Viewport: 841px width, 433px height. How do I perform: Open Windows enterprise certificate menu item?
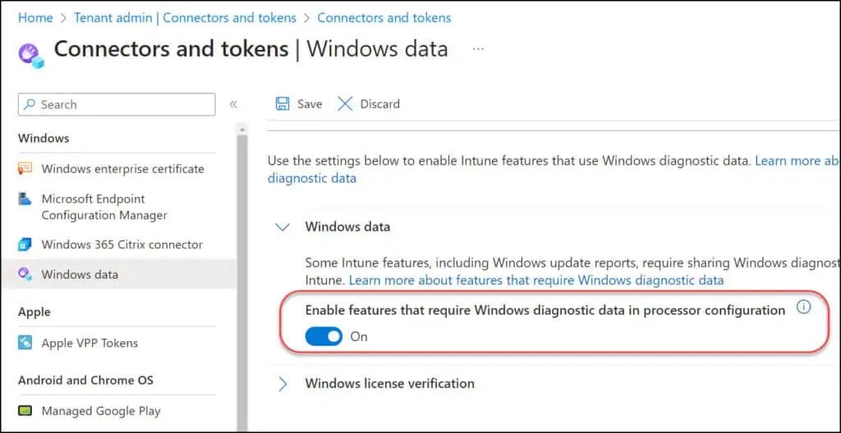click(x=123, y=169)
